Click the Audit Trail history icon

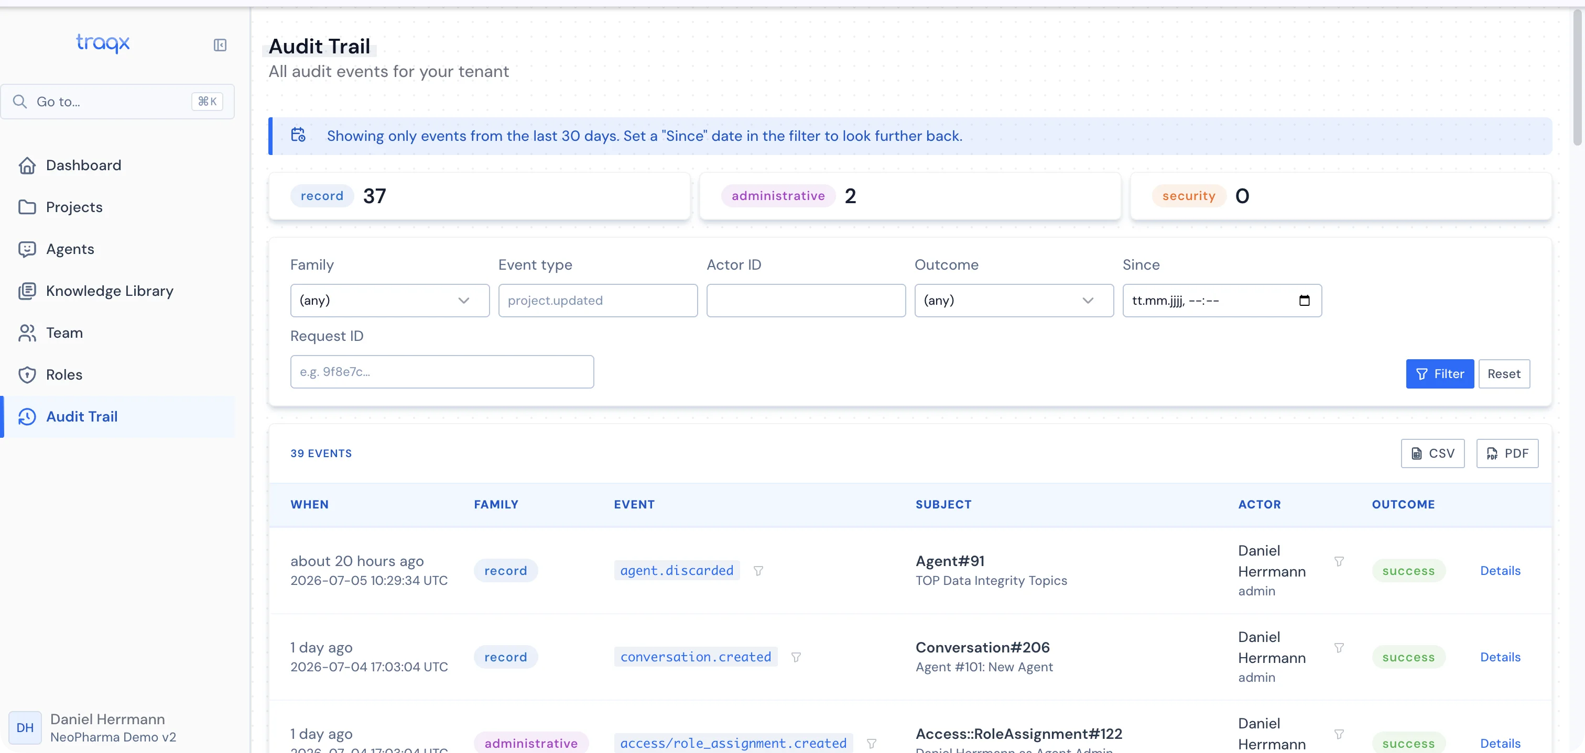click(27, 417)
